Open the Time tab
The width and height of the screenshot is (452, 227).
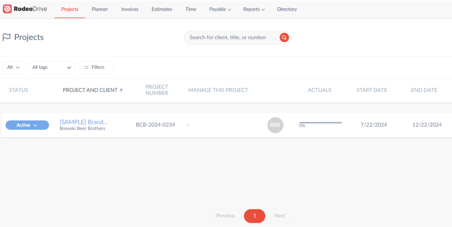pyautogui.click(x=191, y=9)
